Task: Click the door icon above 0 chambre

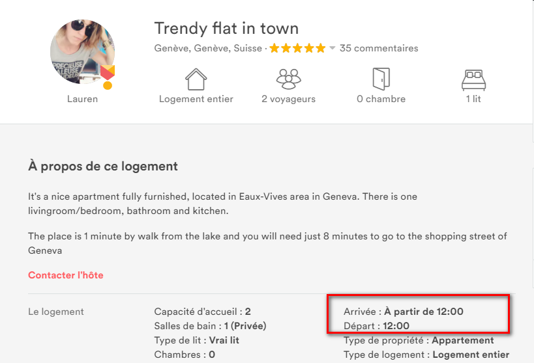Action: click(381, 79)
